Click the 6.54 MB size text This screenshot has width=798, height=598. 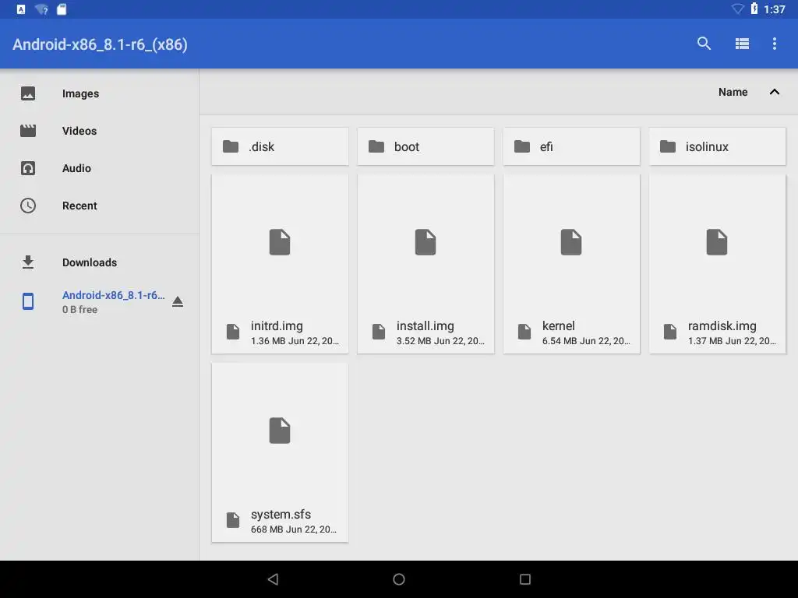coord(560,341)
